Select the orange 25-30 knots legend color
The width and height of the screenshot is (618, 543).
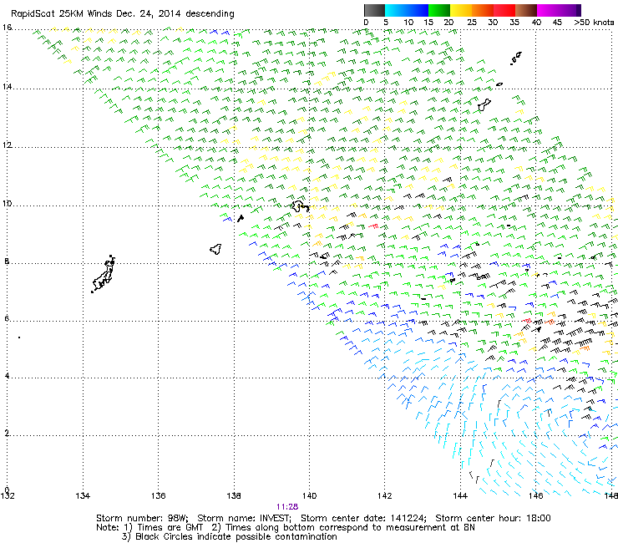click(x=483, y=10)
